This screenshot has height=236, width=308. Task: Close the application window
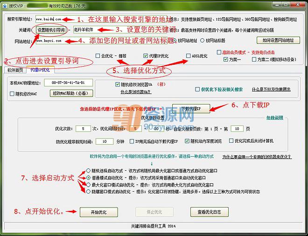[297, 5]
